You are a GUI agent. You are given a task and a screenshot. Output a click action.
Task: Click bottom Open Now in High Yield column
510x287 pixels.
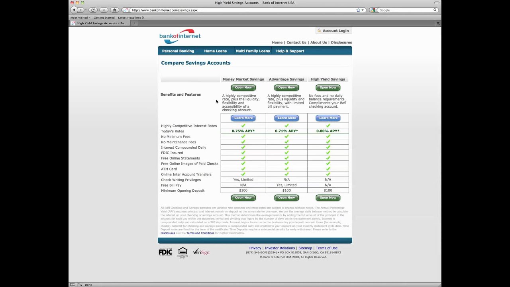(x=328, y=198)
